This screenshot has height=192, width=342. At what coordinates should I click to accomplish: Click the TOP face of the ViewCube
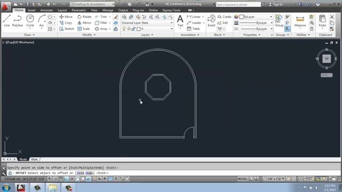point(327,59)
